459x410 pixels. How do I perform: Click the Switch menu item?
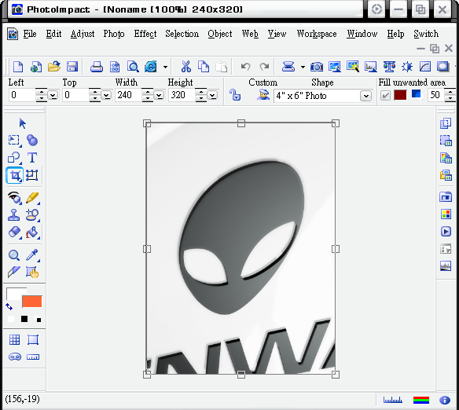click(426, 34)
